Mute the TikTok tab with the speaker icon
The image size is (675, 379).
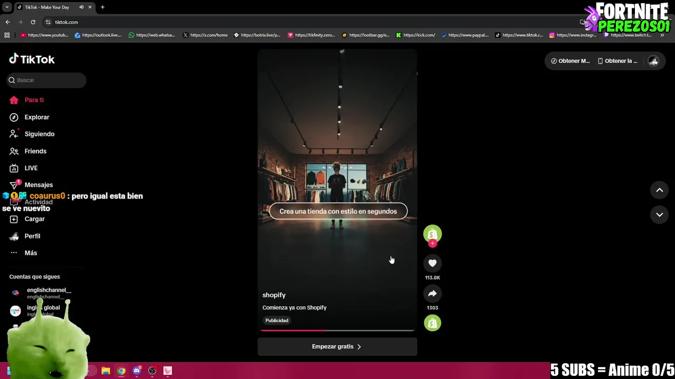[x=81, y=7]
